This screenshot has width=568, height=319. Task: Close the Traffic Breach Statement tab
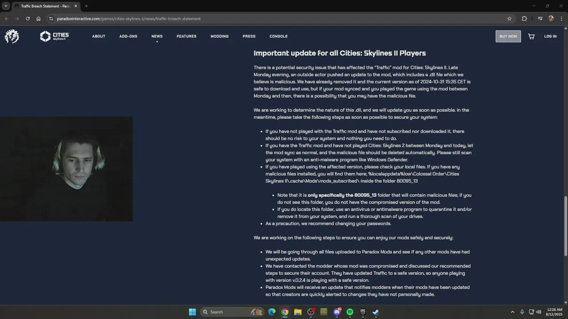[76, 6]
